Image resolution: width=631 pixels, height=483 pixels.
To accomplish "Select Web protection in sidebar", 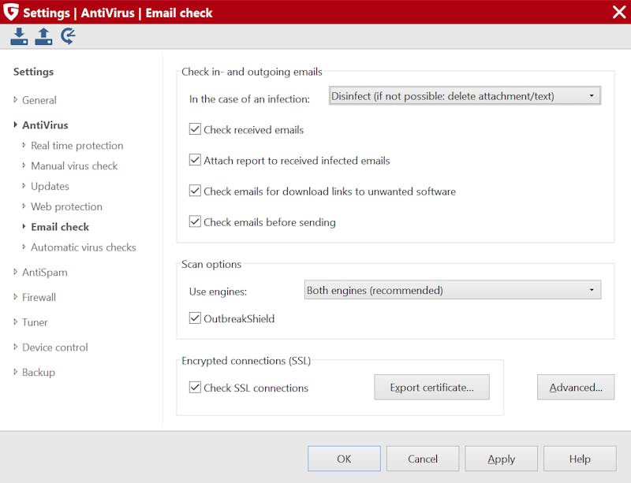I will (x=66, y=206).
